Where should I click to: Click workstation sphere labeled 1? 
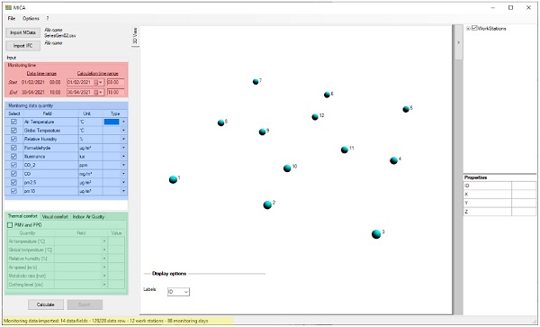click(x=173, y=179)
